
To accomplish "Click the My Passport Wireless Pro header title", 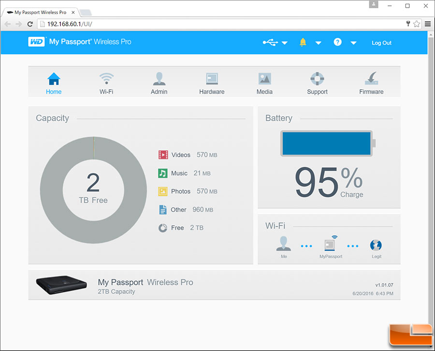I will coord(90,42).
